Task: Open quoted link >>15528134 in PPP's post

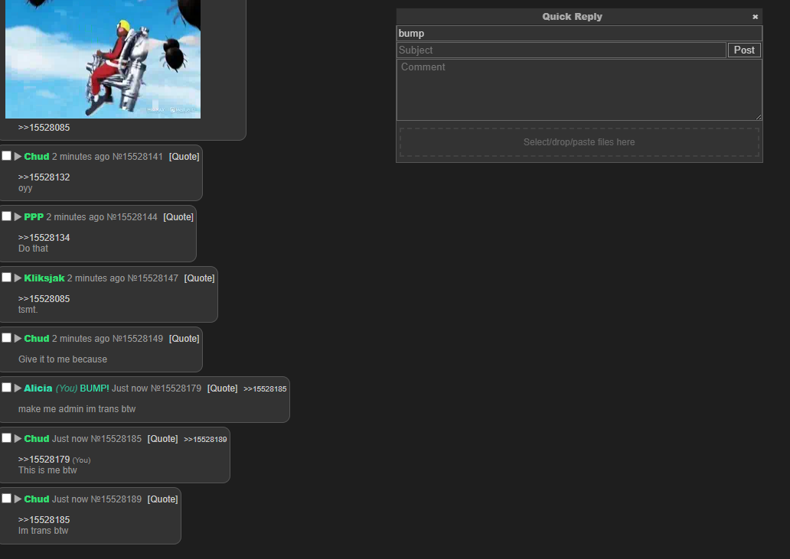Action: click(44, 238)
